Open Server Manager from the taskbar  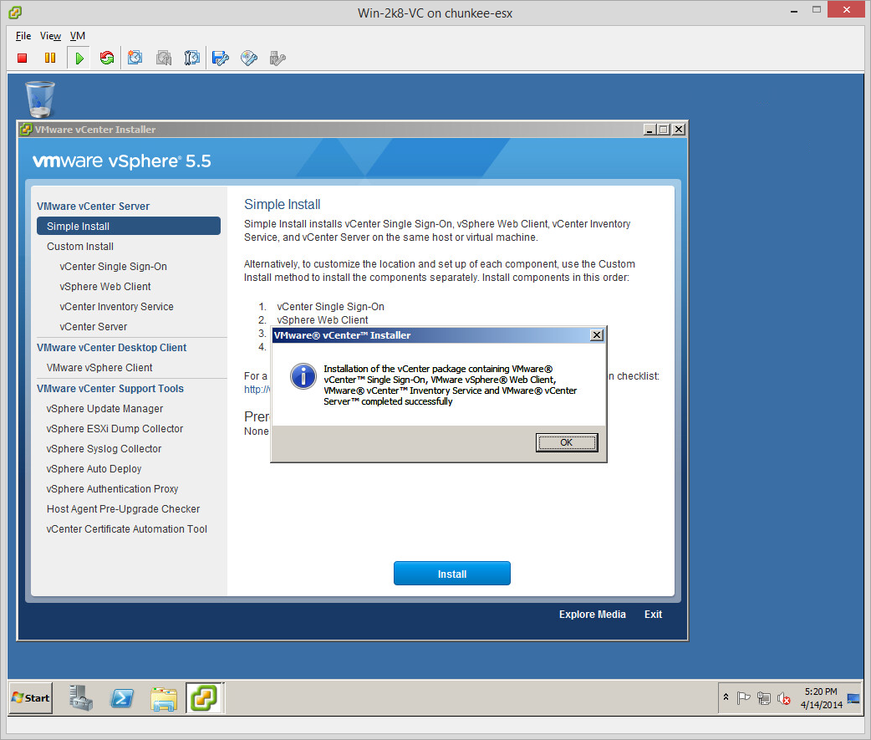(x=81, y=697)
